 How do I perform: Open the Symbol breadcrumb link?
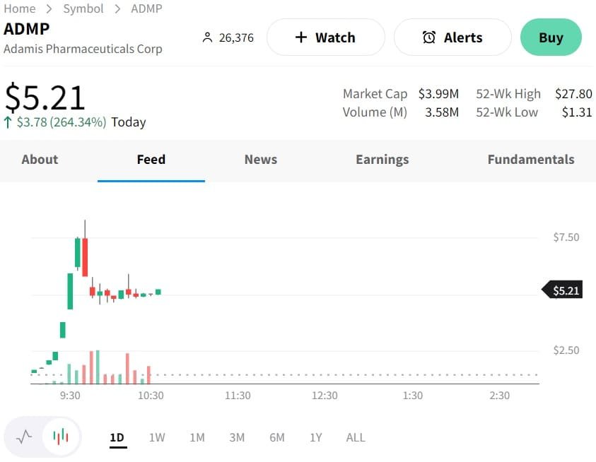pyautogui.click(x=83, y=8)
